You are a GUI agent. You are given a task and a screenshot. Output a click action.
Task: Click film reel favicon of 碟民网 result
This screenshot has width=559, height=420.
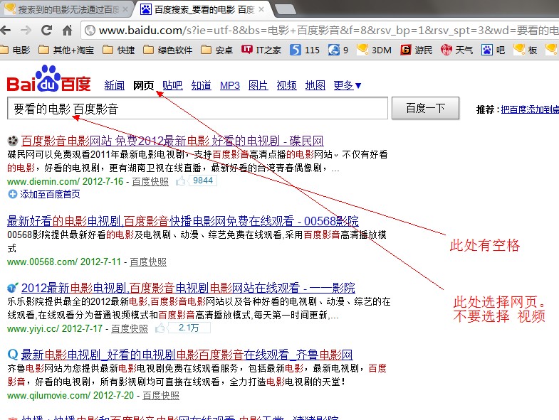tap(13, 141)
